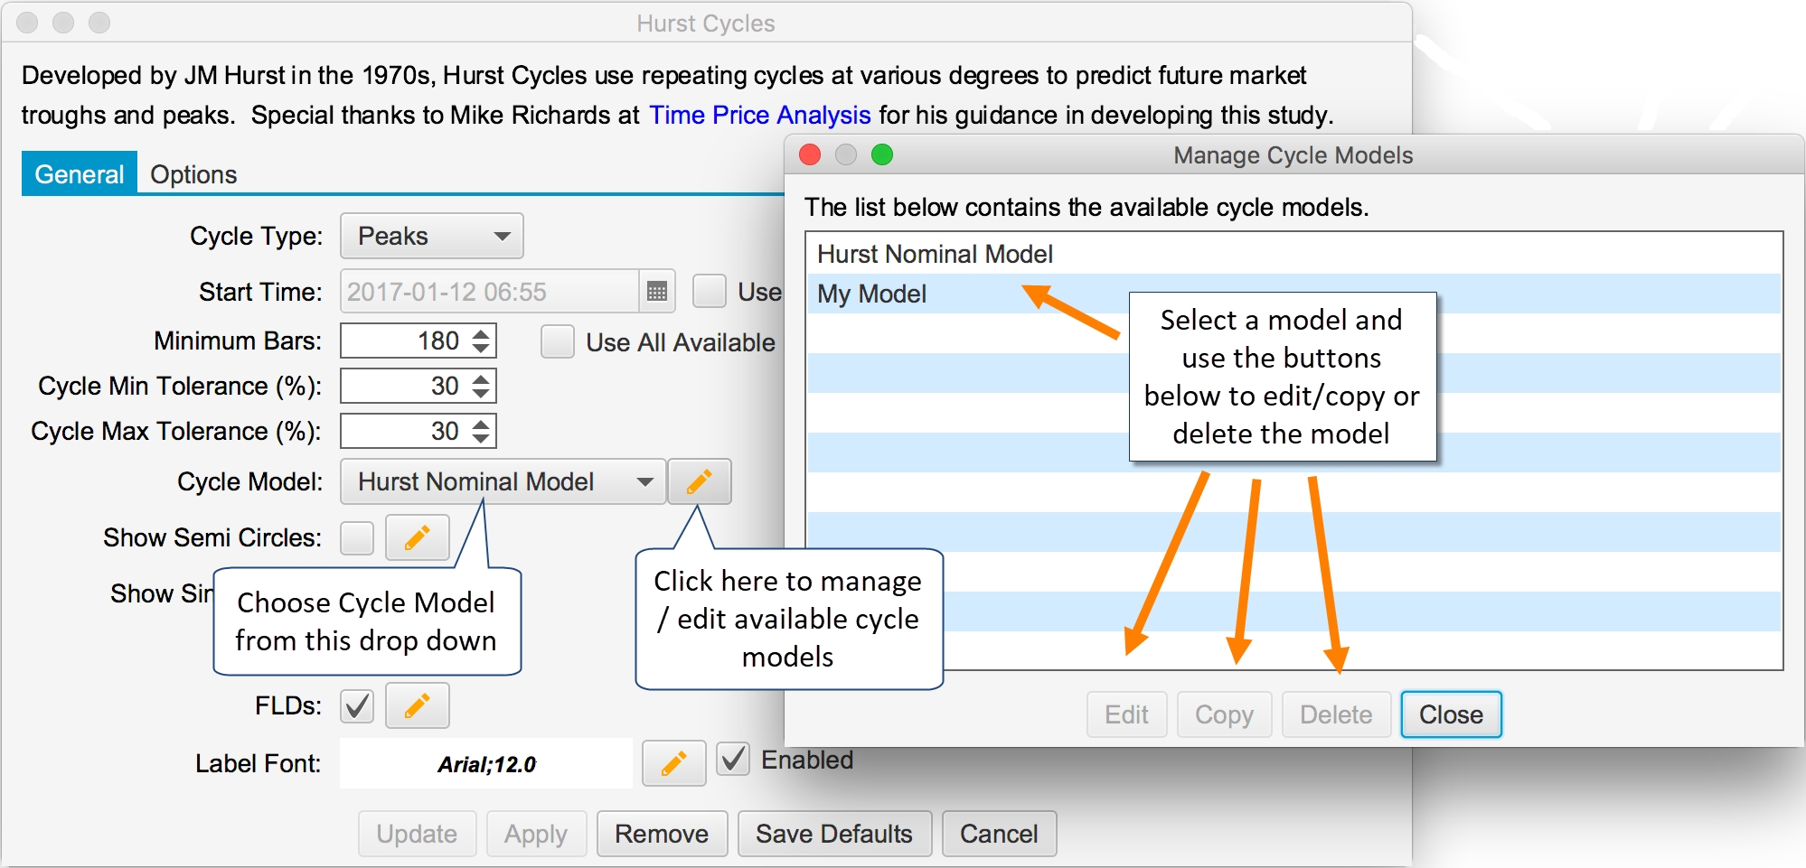
Task: Click green zoom button of Manage Cycle Models
Action: click(882, 154)
